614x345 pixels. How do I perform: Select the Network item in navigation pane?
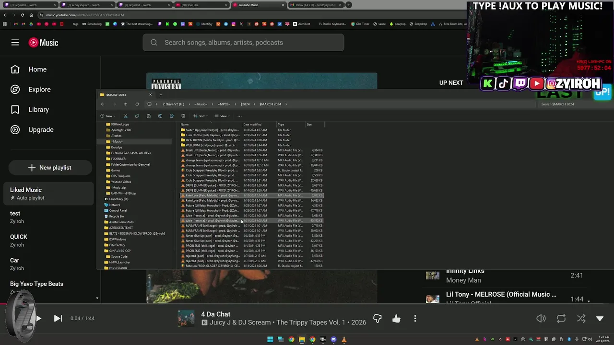[114, 205]
